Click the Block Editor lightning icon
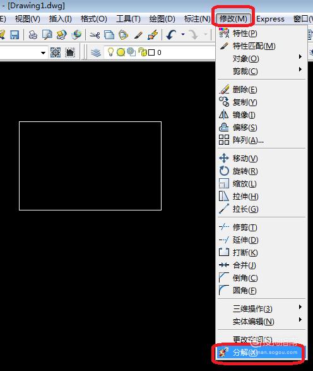Viewport: 313px width, 371px height. coord(153,35)
